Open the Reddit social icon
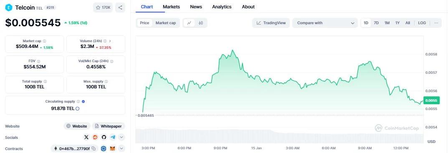 tap(95, 137)
